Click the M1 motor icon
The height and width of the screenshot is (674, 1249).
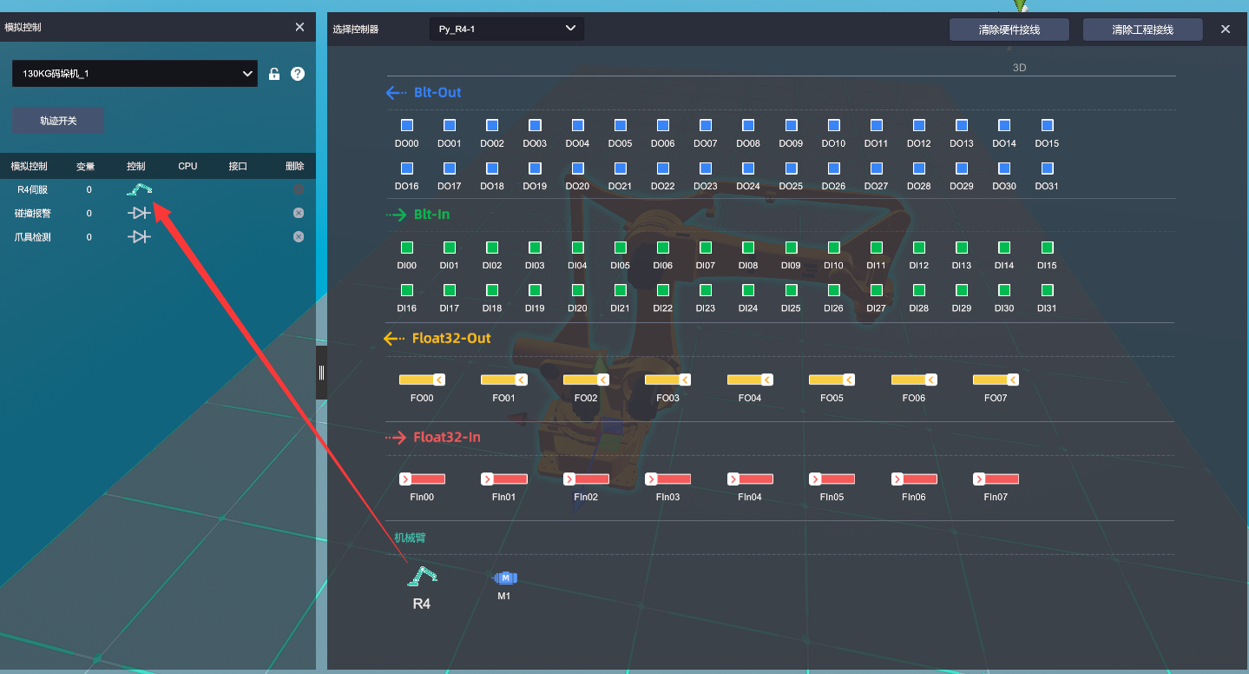[x=505, y=578]
